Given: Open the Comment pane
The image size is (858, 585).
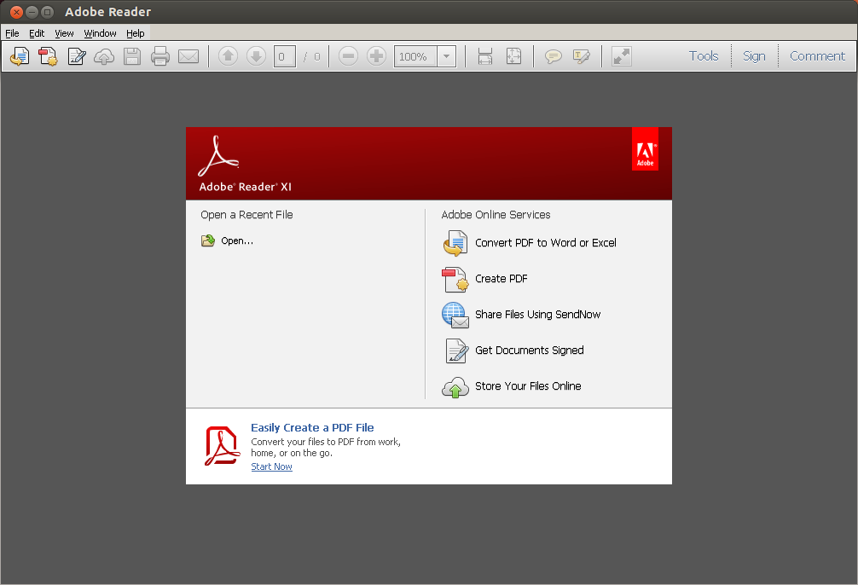Looking at the screenshot, I should [x=817, y=55].
